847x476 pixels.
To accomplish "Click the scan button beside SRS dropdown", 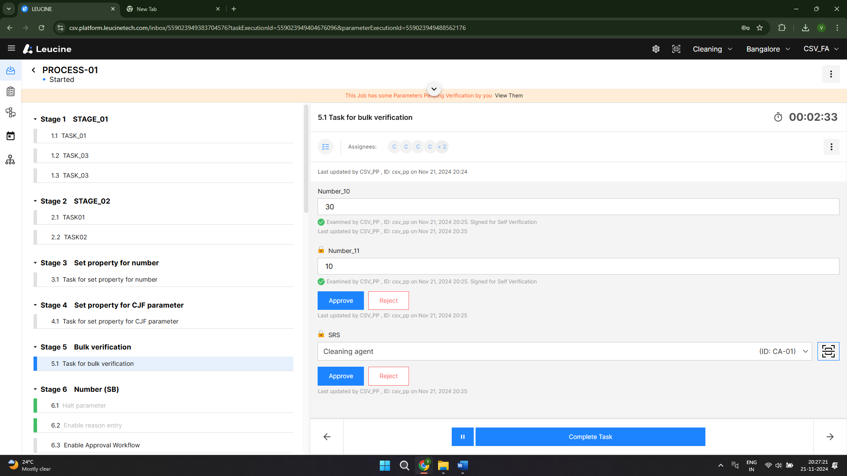I will point(828,351).
